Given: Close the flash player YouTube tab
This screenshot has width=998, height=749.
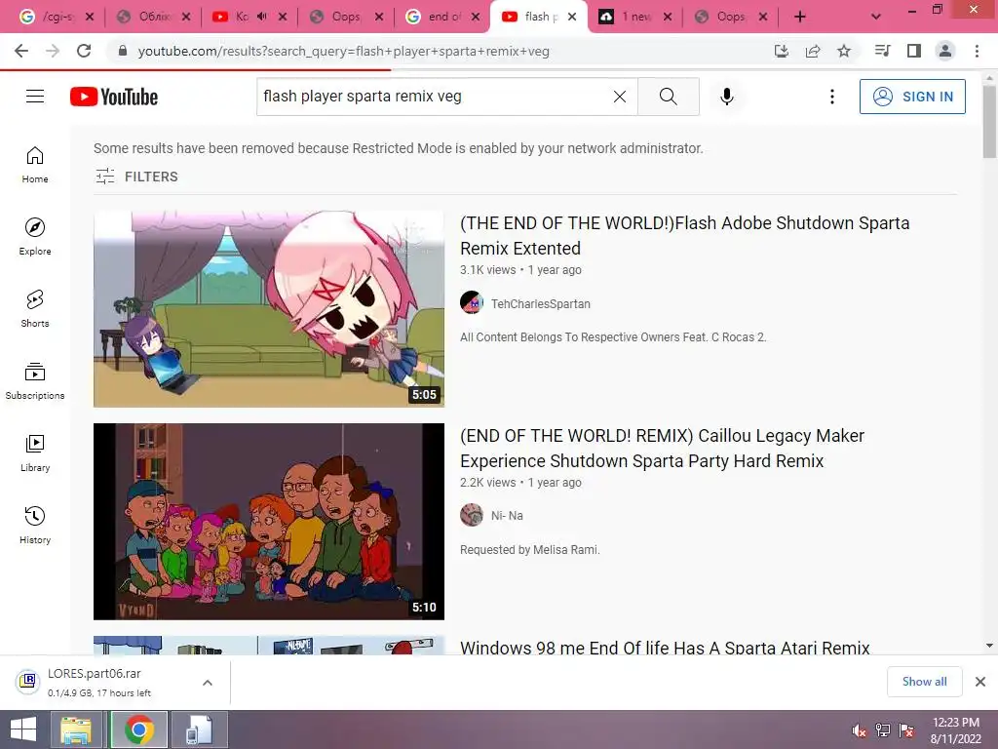Looking at the screenshot, I should (x=572, y=18).
